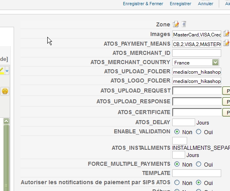
Task: Focus the ATOS_UPLOAD_RESPONSE file field
Action: coord(197,102)
